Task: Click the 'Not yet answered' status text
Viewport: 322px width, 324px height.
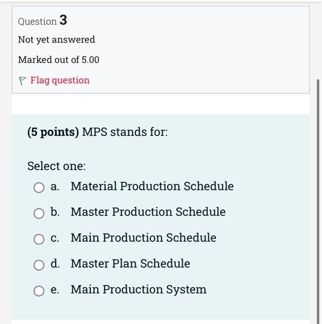Action: tap(57, 40)
